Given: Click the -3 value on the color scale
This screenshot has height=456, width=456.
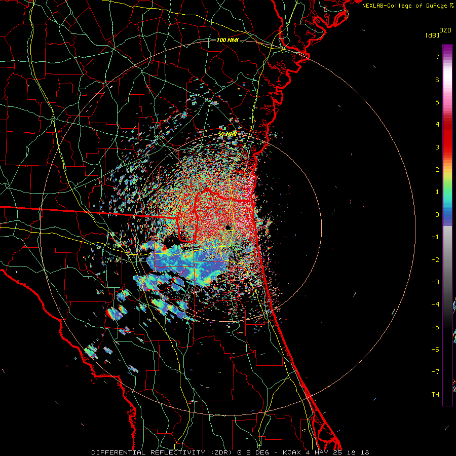Looking at the screenshot, I should 435,282.
